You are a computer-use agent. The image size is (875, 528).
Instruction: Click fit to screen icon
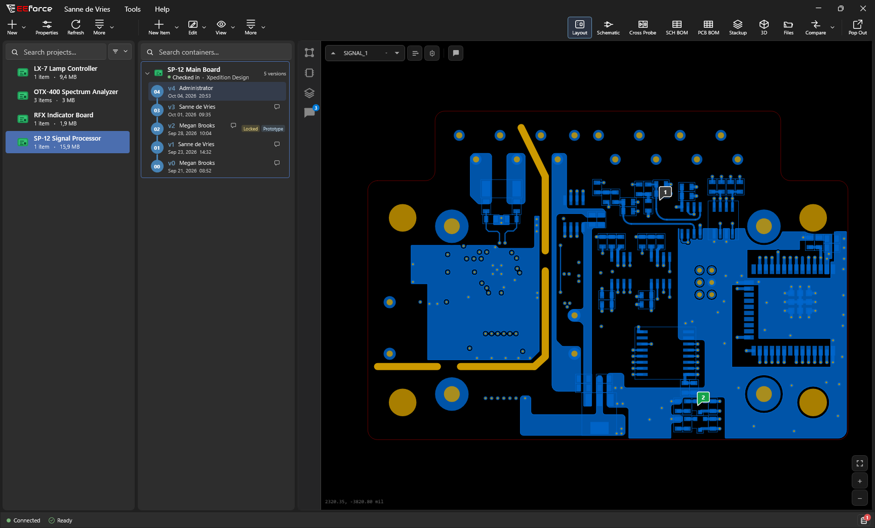(x=860, y=463)
